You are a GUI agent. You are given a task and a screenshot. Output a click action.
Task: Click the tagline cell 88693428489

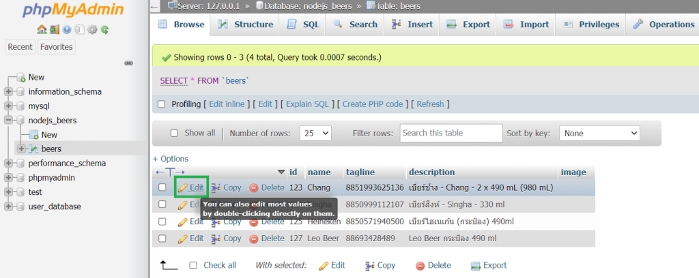point(371,238)
